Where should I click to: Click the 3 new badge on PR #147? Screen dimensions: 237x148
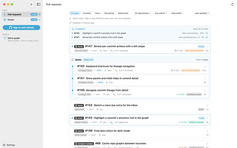[x=201, y=46]
